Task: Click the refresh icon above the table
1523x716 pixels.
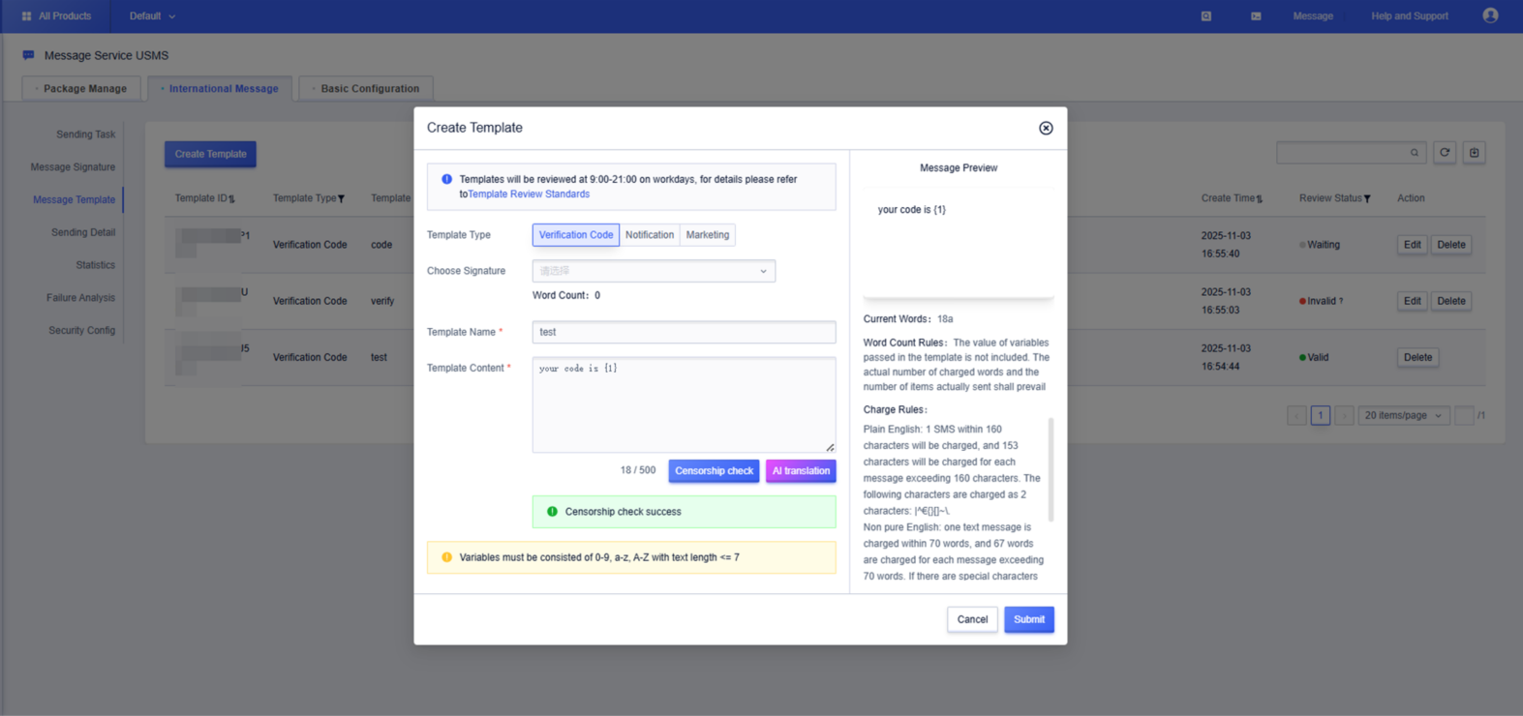Action: [x=1445, y=153]
